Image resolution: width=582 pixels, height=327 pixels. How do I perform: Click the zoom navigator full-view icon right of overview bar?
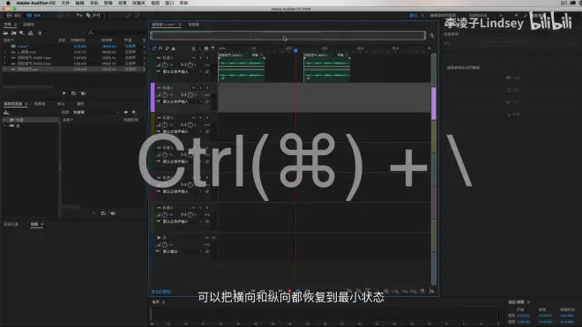coord(431,35)
